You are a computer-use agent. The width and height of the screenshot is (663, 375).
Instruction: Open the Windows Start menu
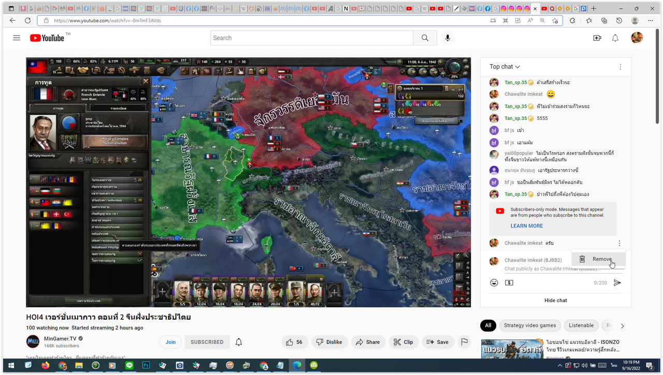11,366
